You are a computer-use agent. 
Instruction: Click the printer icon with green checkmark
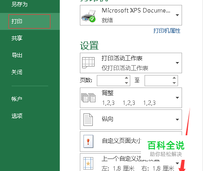click(89, 16)
